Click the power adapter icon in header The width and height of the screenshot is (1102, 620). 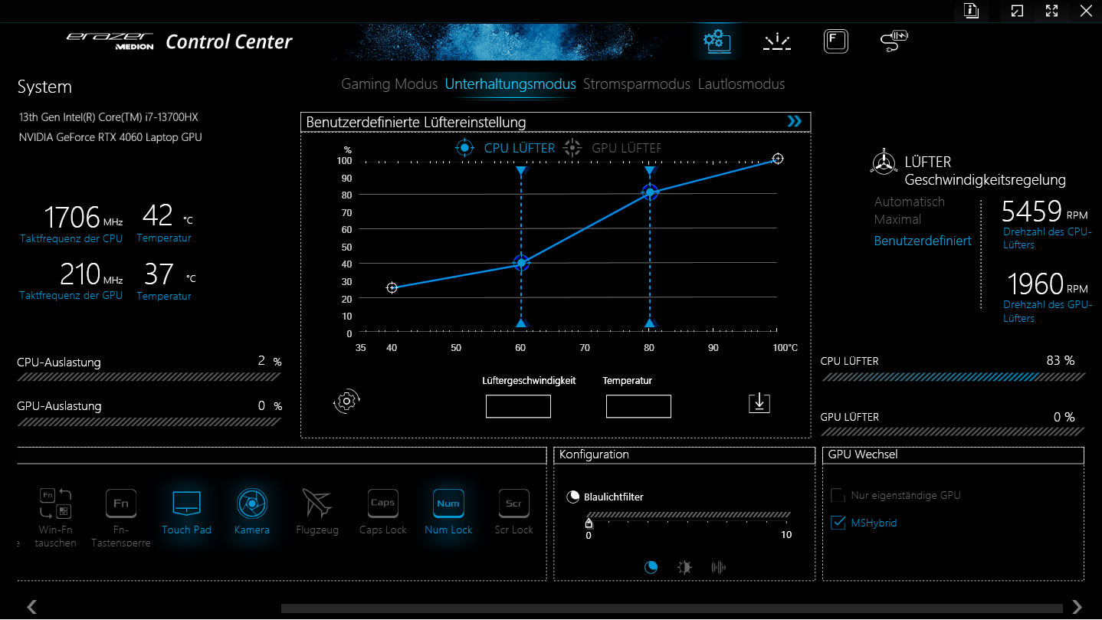[x=894, y=41]
